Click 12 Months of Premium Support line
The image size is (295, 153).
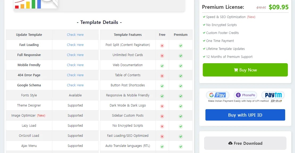click(228, 57)
